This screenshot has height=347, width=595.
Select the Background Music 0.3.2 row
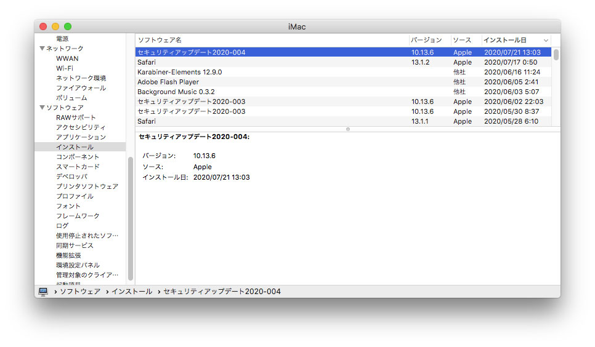(343, 92)
